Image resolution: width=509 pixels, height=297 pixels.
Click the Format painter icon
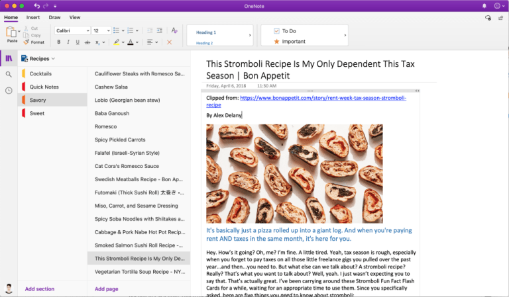27,42
